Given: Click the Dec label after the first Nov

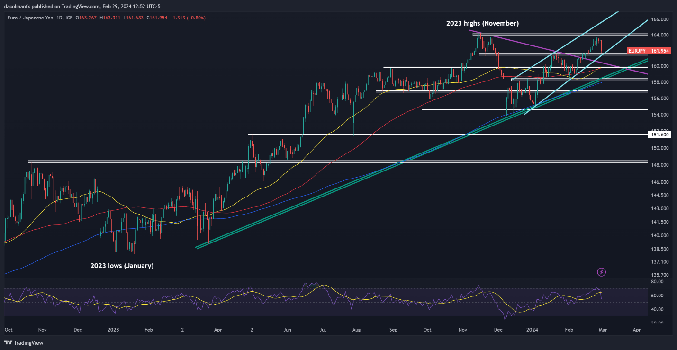Looking at the screenshot, I should [x=78, y=329].
